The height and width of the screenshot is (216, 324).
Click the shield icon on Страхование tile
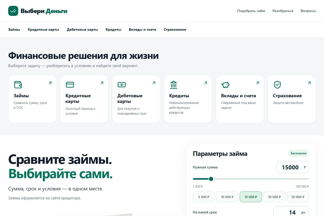[277, 84]
